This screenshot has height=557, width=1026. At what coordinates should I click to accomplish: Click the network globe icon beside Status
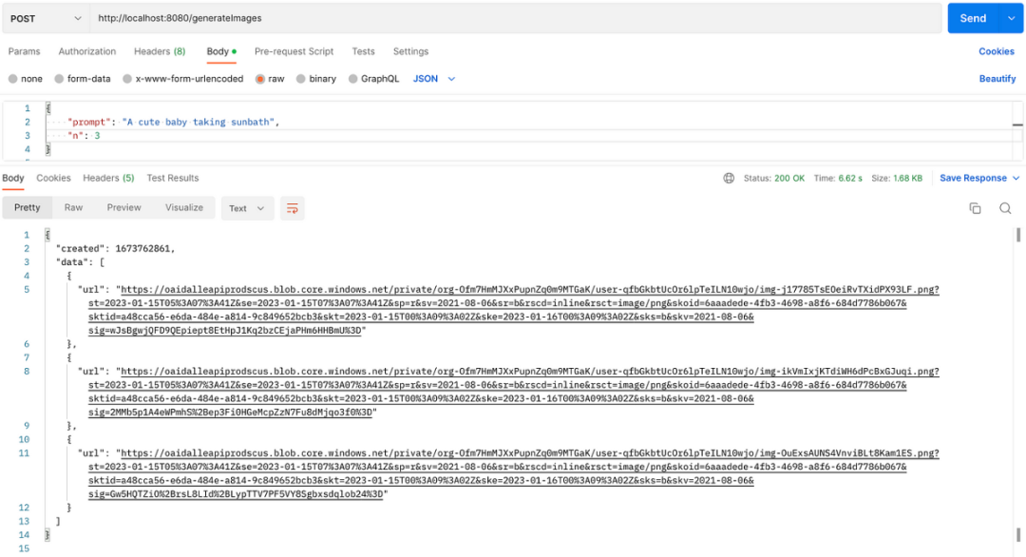(x=729, y=178)
